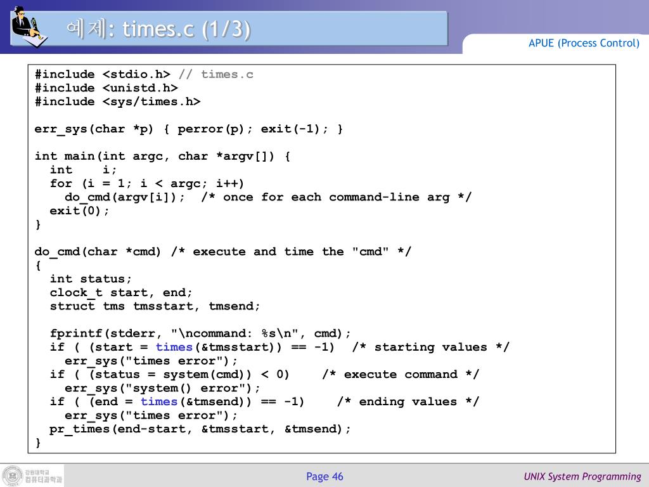Click the 'Page 46' footer text
The image size is (649, 487).
[324, 477]
